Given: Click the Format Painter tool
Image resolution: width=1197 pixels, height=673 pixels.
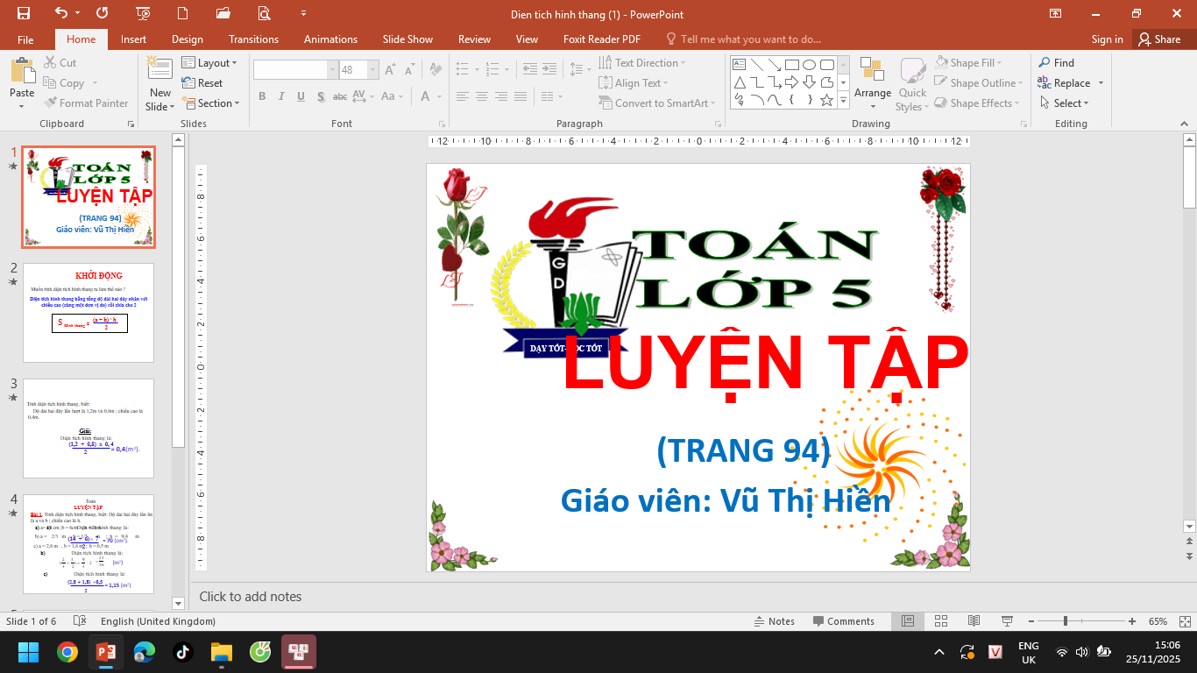Looking at the screenshot, I should 86,103.
